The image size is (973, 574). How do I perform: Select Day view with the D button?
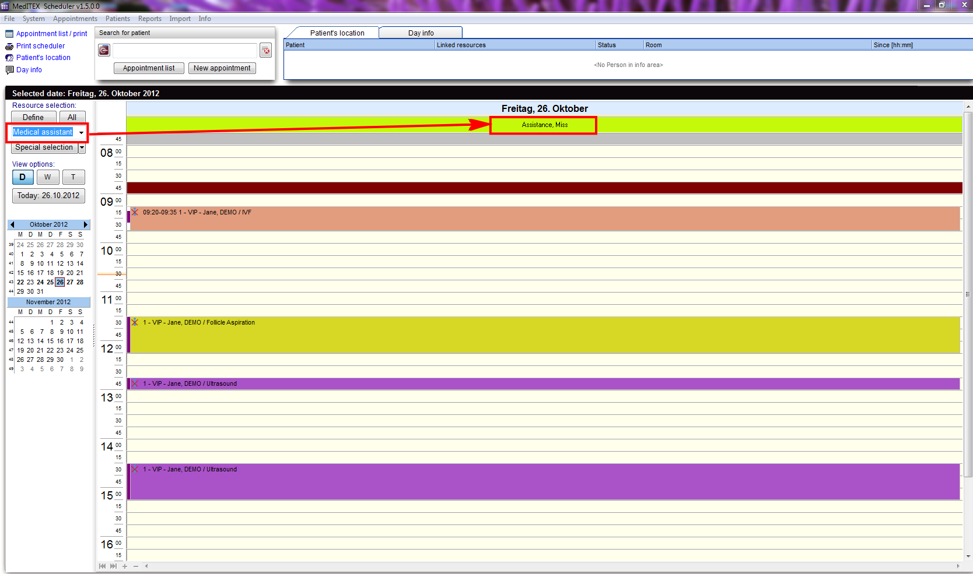23,177
